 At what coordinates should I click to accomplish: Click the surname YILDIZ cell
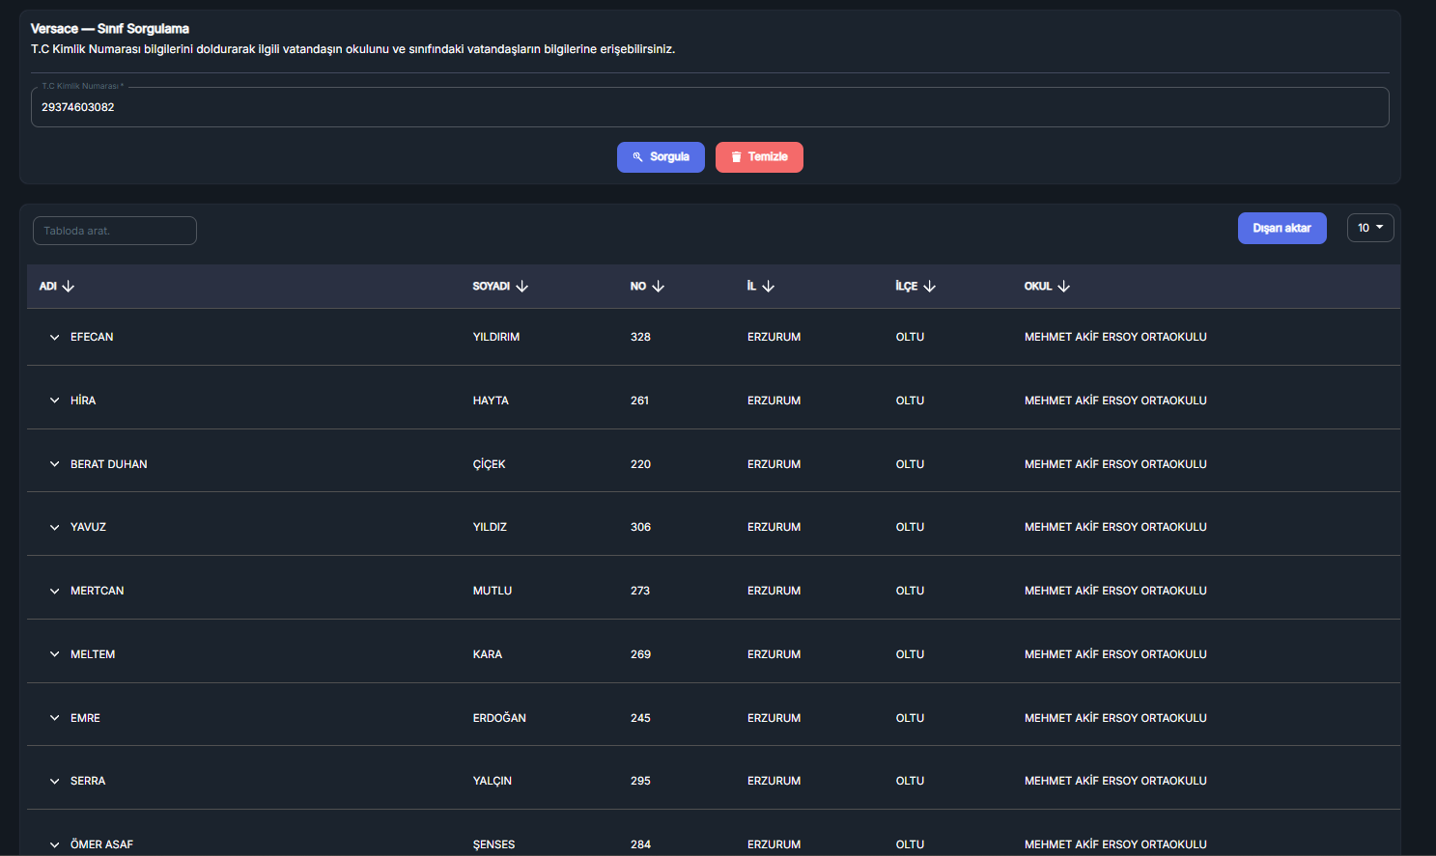point(490,527)
